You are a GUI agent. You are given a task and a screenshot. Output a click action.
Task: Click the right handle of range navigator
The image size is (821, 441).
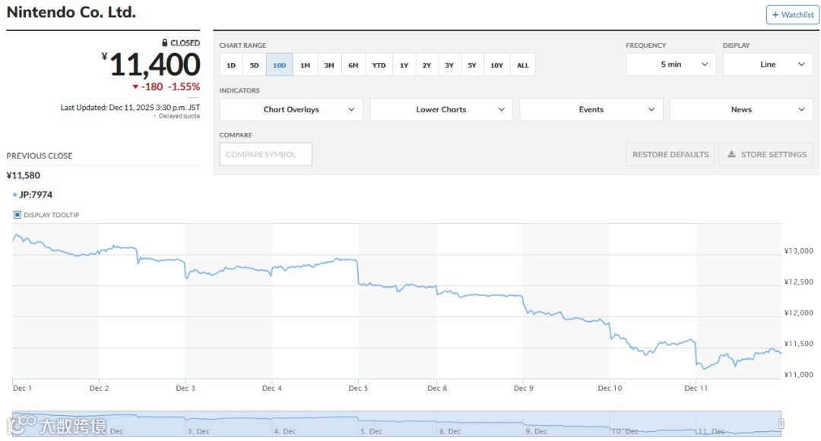(x=781, y=424)
